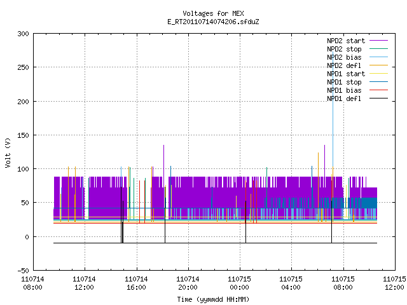
Task: Select the NPD1 defl legend entry
Action: [x=344, y=98]
